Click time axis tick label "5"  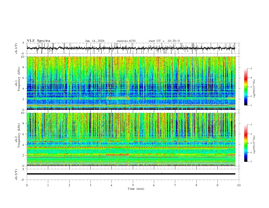(133, 185)
